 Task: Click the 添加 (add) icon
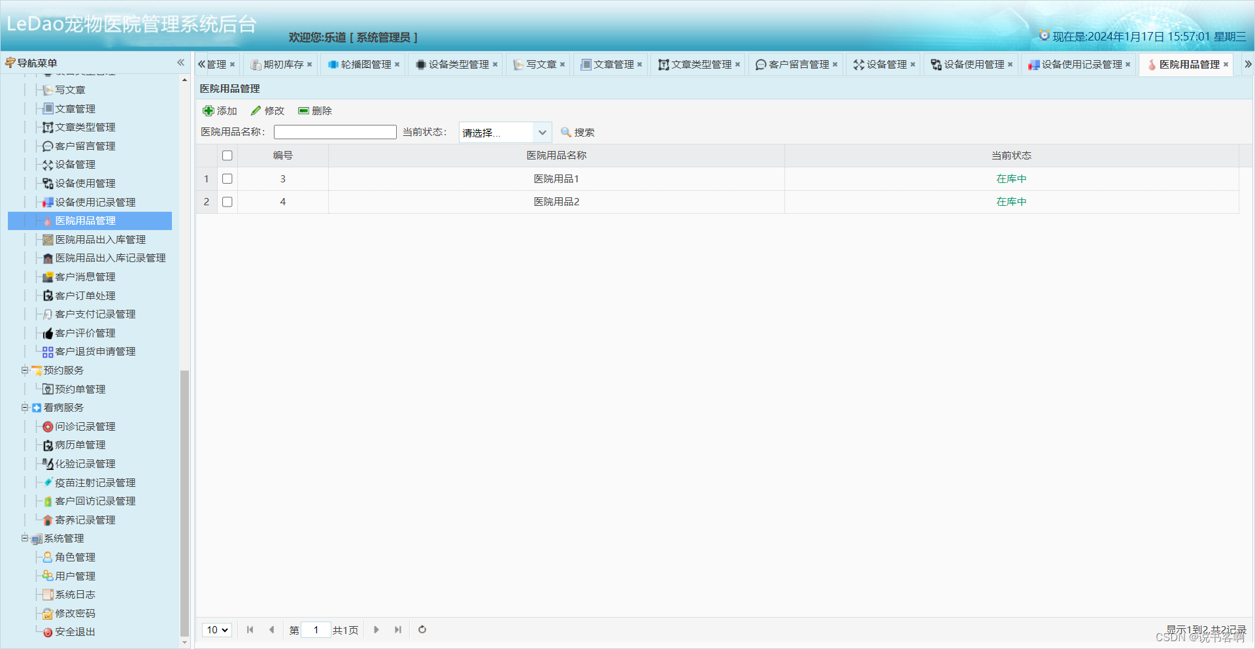click(x=210, y=110)
